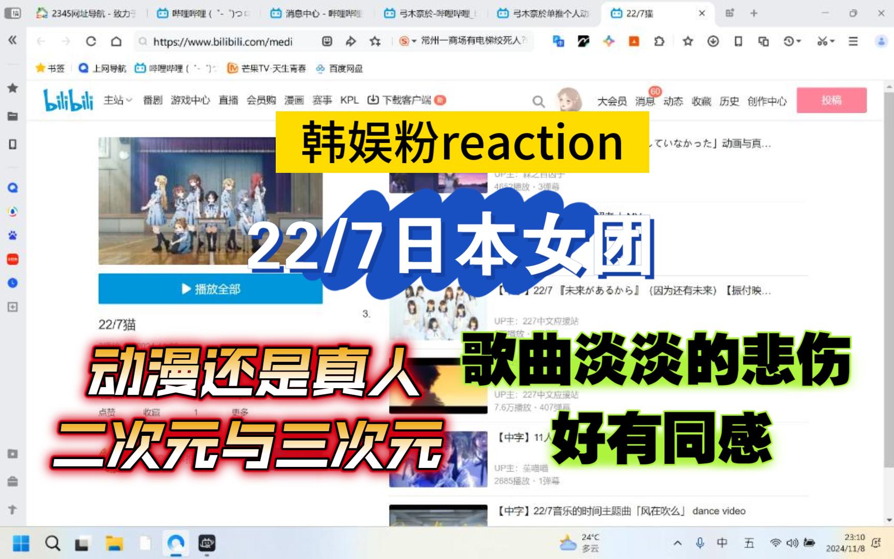Open File Explorer in taskbar
Screen dimensions: 894x559
114,543
